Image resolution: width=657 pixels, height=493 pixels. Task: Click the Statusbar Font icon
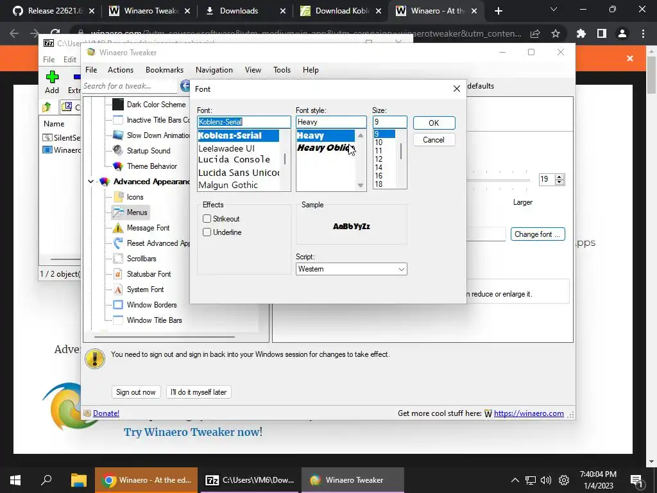[118, 274]
